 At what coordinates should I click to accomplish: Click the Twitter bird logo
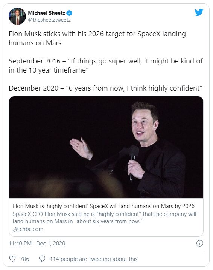pos(199,12)
